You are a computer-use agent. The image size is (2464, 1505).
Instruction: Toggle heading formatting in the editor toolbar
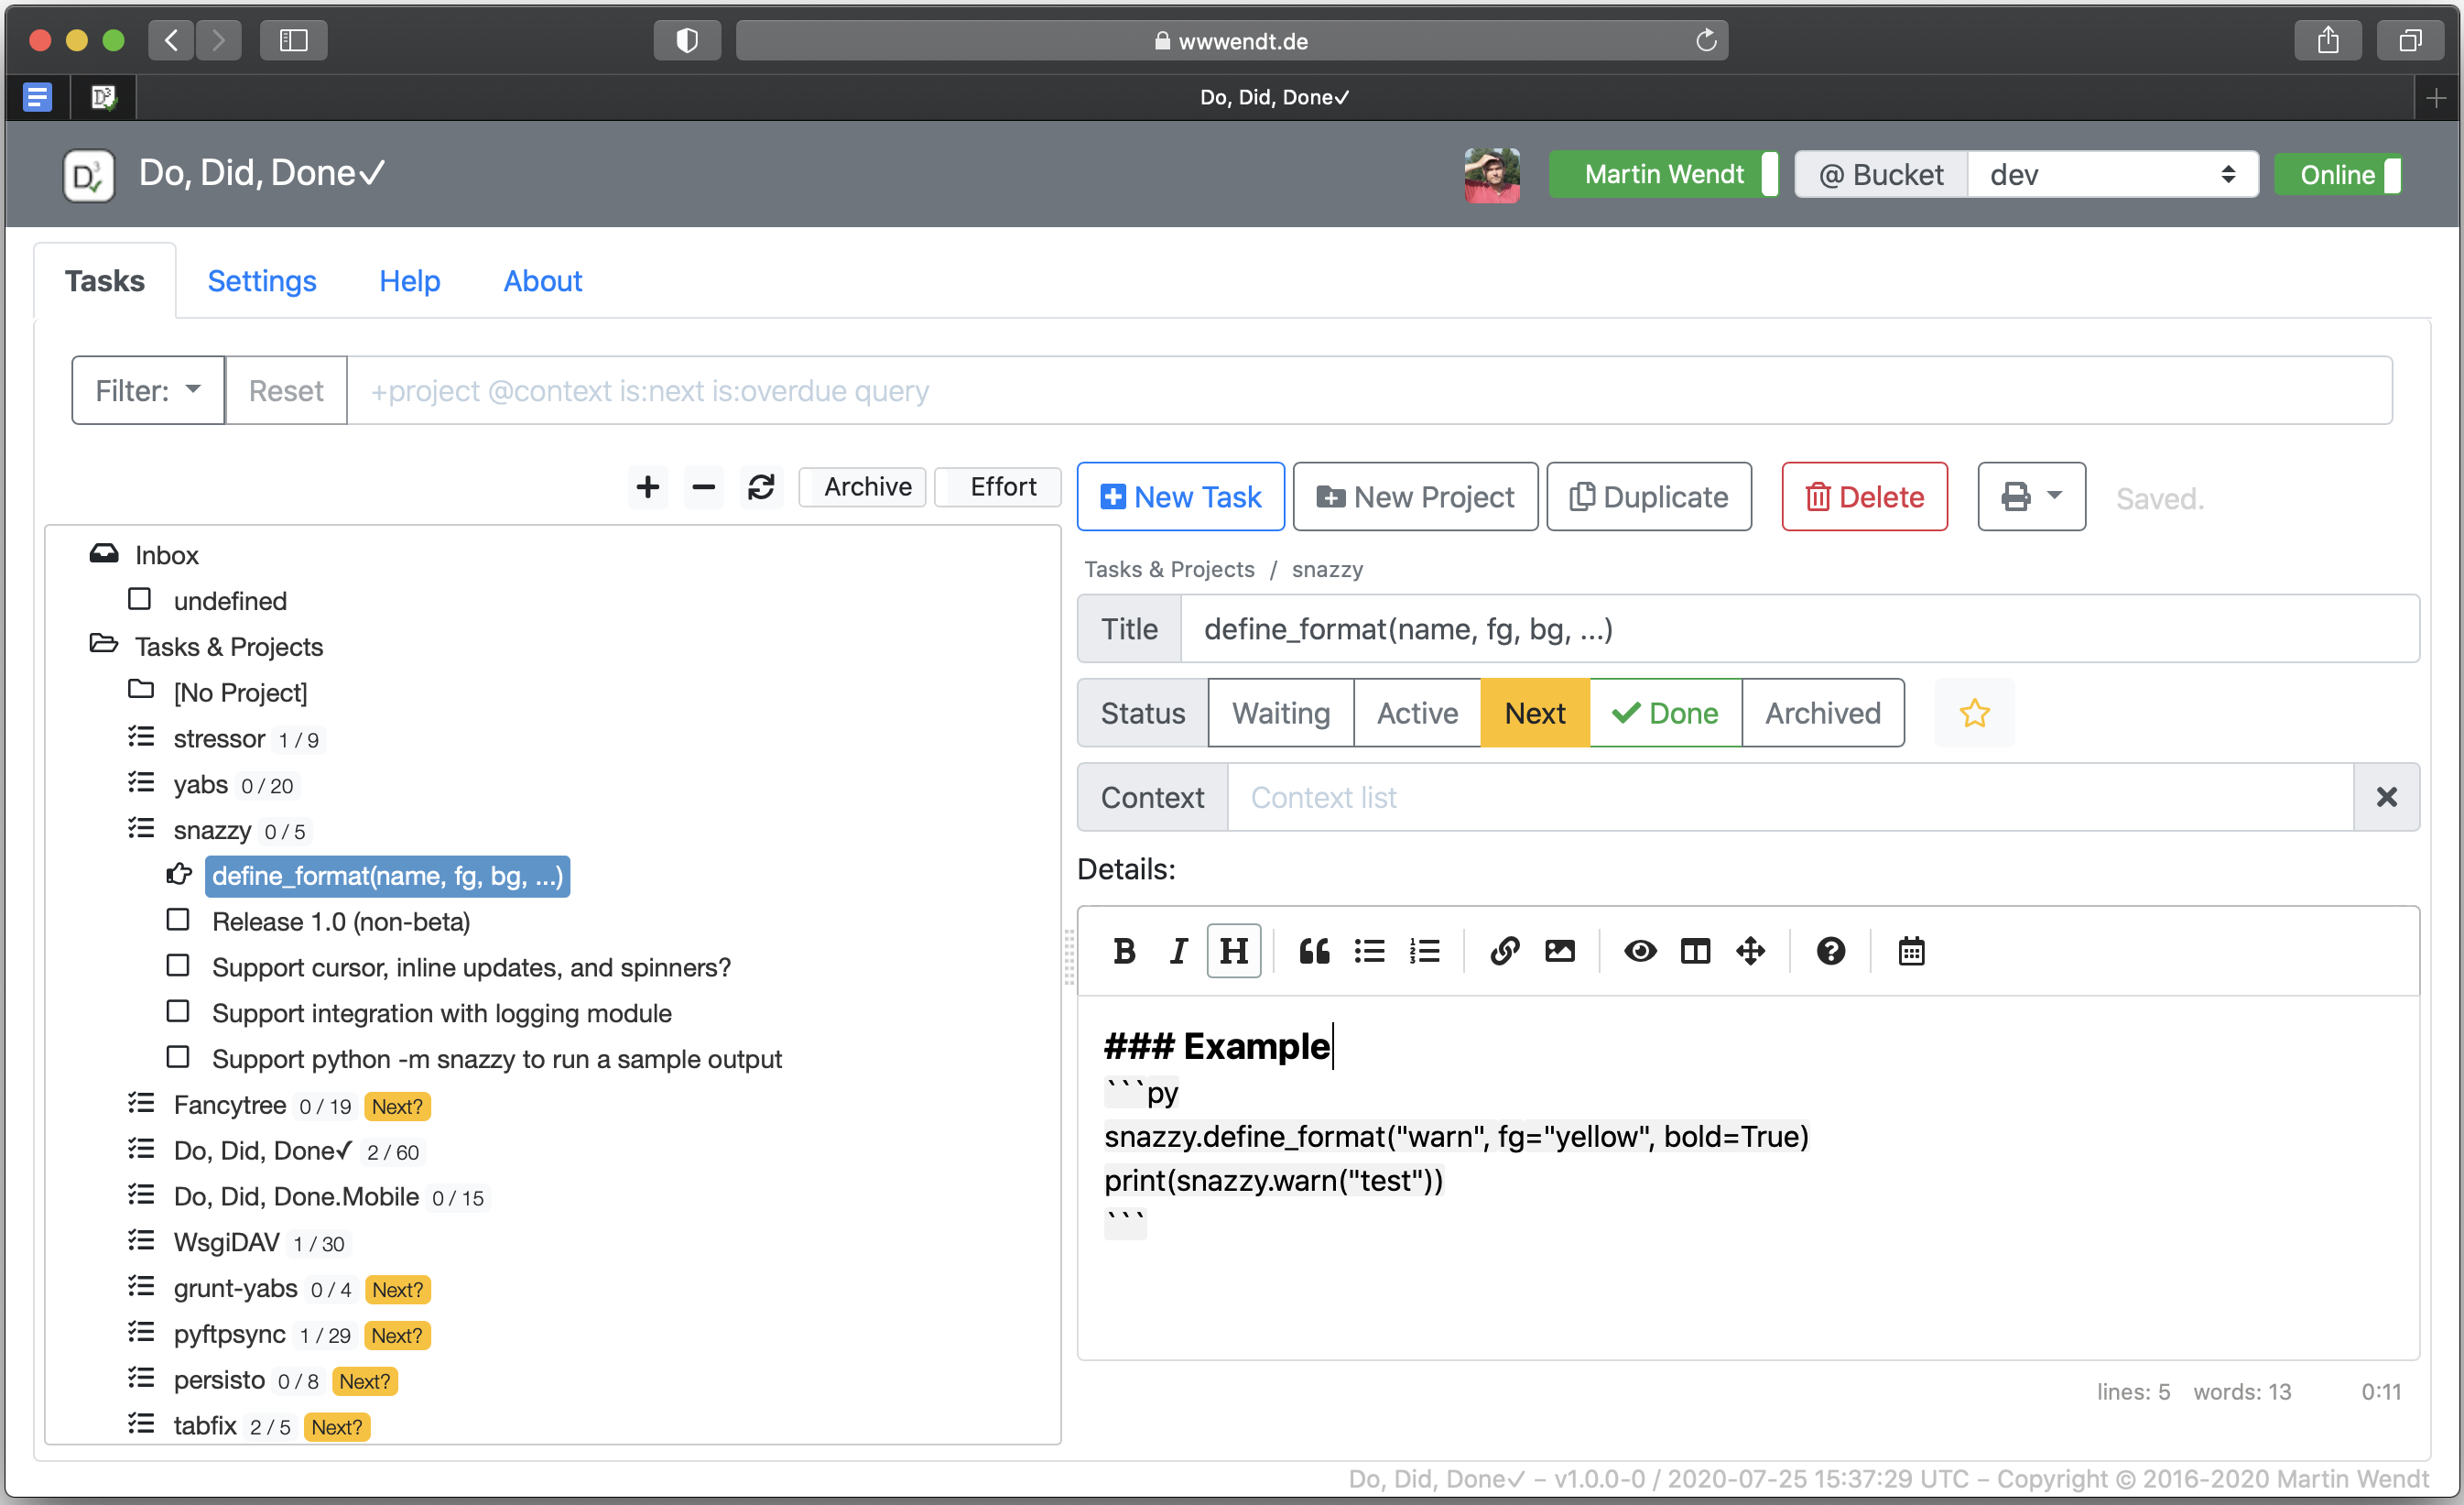click(x=1234, y=951)
